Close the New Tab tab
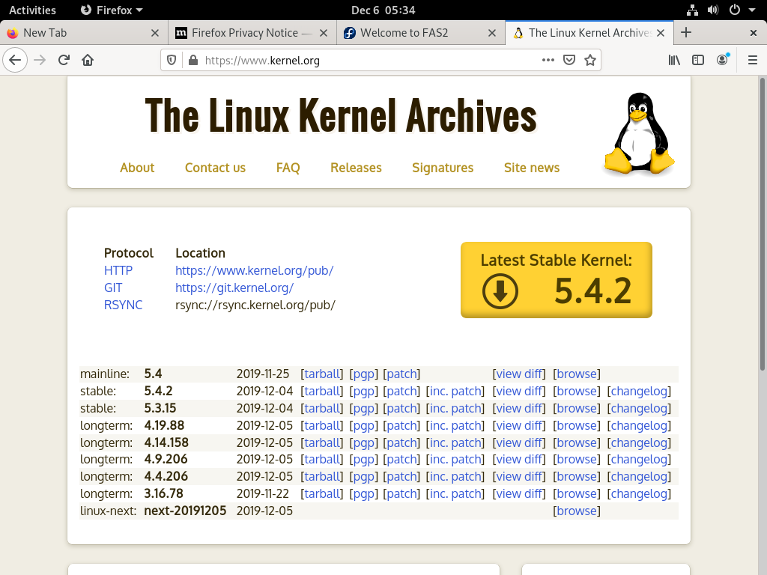 point(155,33)
